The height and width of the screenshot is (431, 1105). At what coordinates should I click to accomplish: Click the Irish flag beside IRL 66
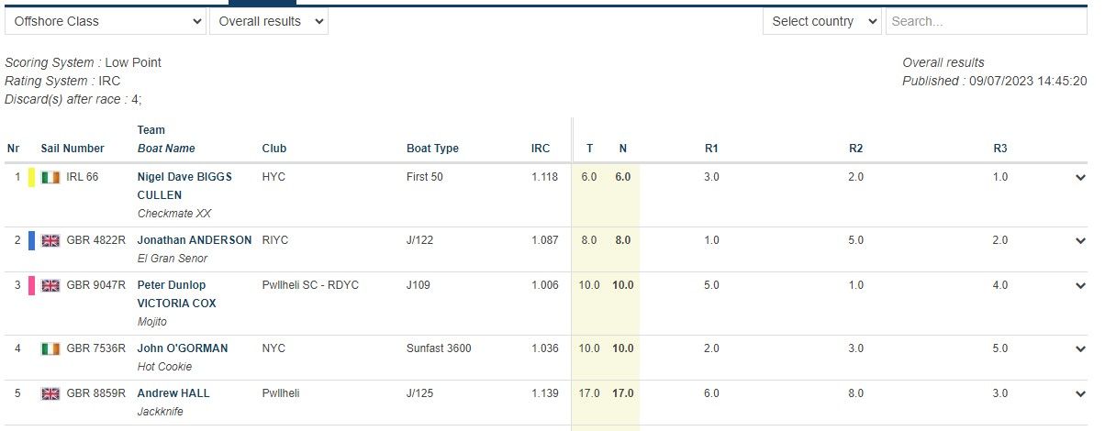50,177
